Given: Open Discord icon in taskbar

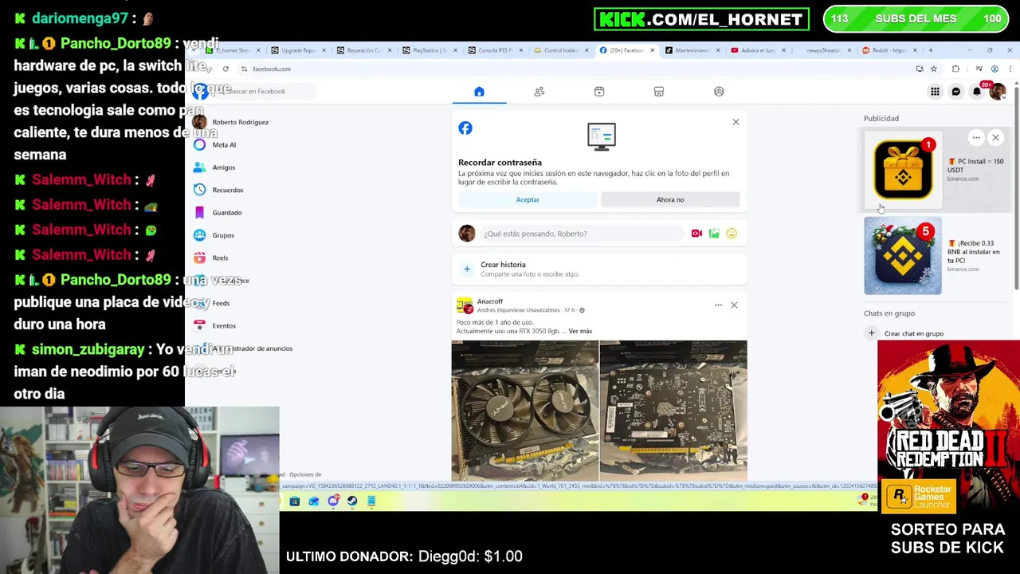Looking at the screenshot, I should click(x=333, y=501).
